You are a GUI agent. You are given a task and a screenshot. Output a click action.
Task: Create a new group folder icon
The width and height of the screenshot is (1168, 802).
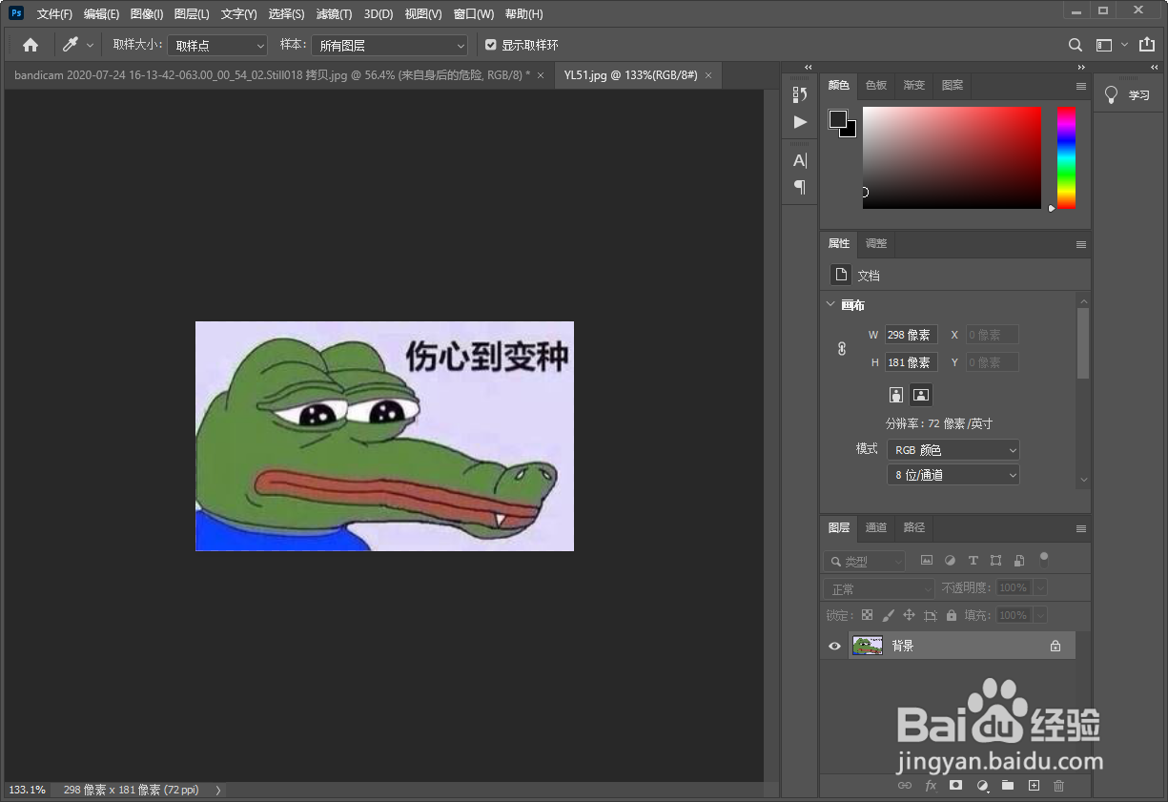1008,785
